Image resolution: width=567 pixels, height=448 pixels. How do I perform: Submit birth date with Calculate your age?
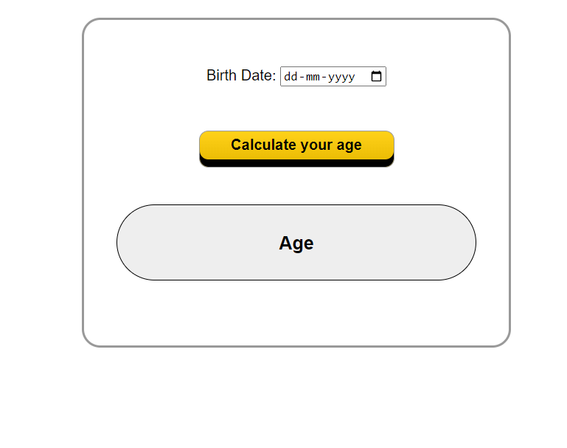[x=296, y=145]
